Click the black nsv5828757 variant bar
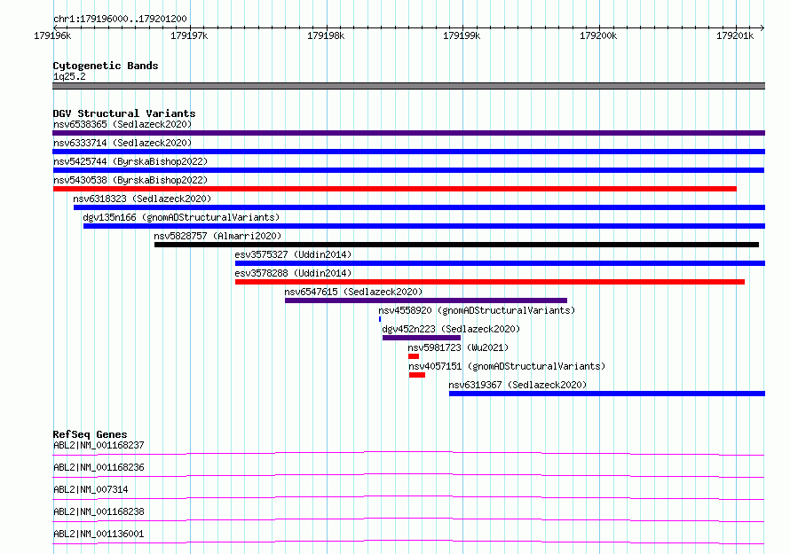This screenshot has width=790, height=554. (456, 245)
